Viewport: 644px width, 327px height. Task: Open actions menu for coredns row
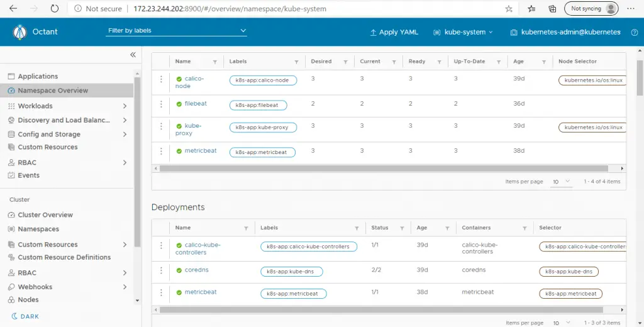161,270
